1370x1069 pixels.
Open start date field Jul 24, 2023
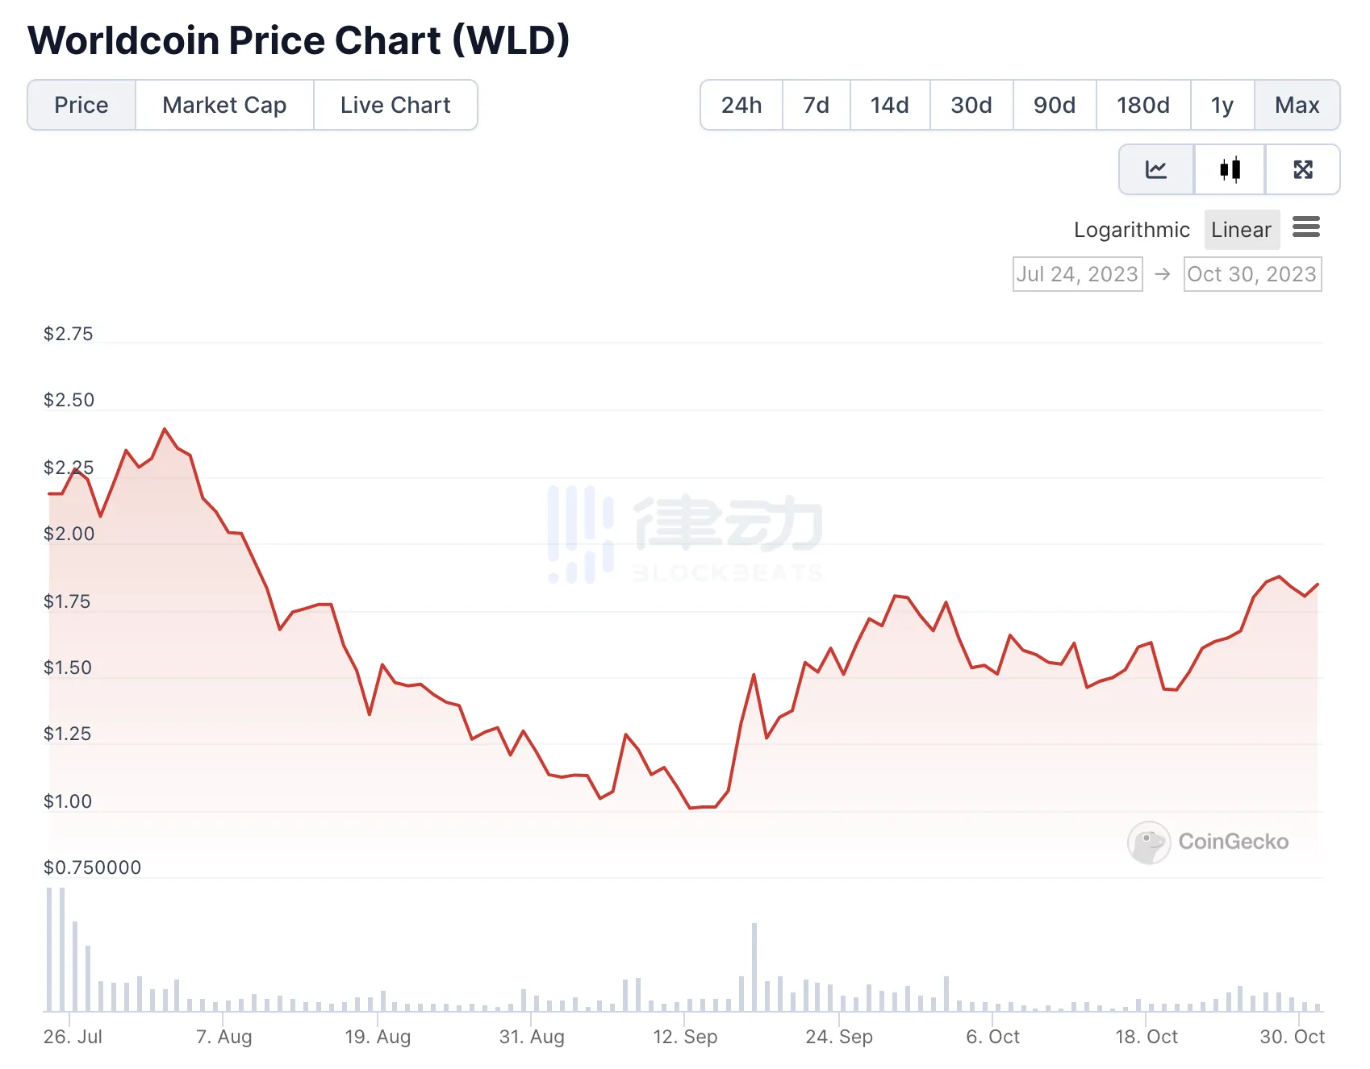(x=1077, y=274)
